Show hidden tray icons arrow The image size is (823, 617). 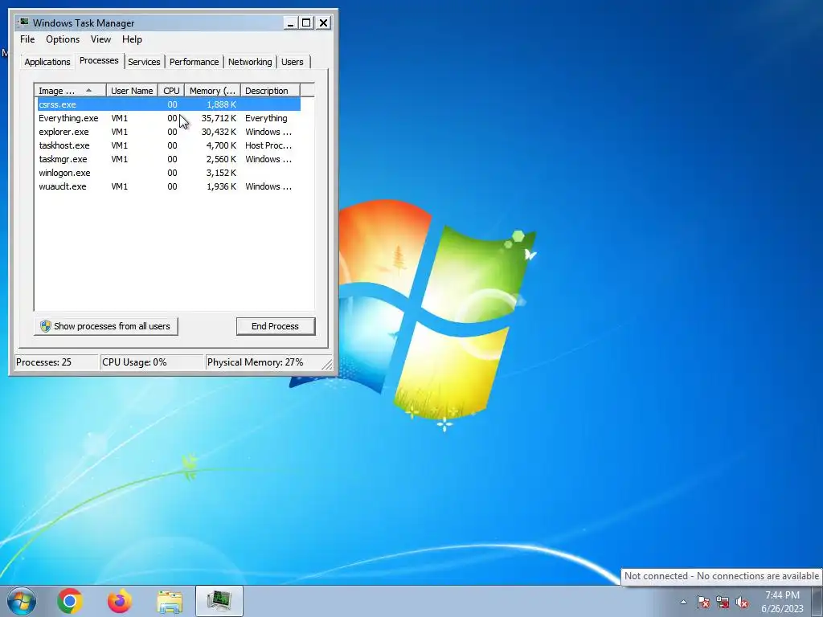point(683,602)
